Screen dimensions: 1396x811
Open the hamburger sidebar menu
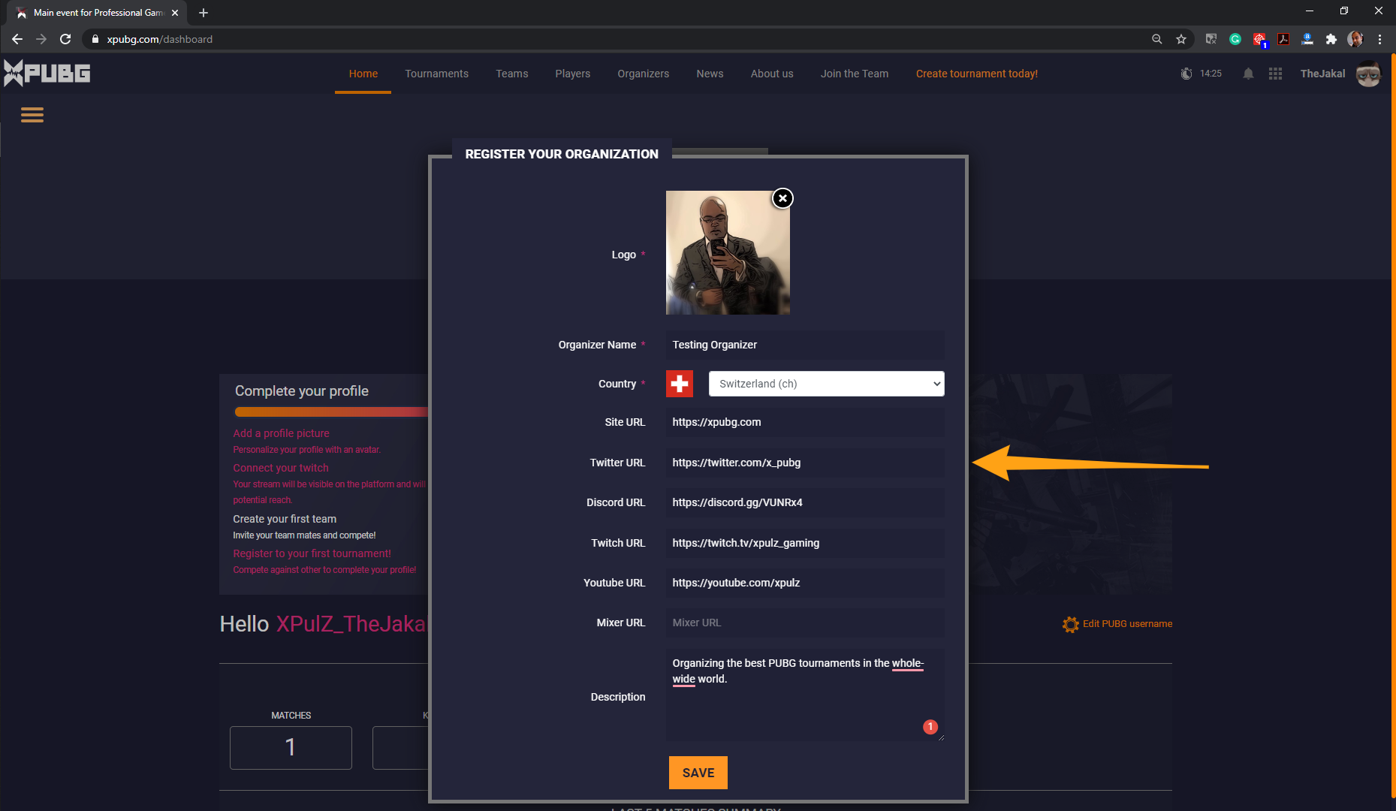click(32, 115)
